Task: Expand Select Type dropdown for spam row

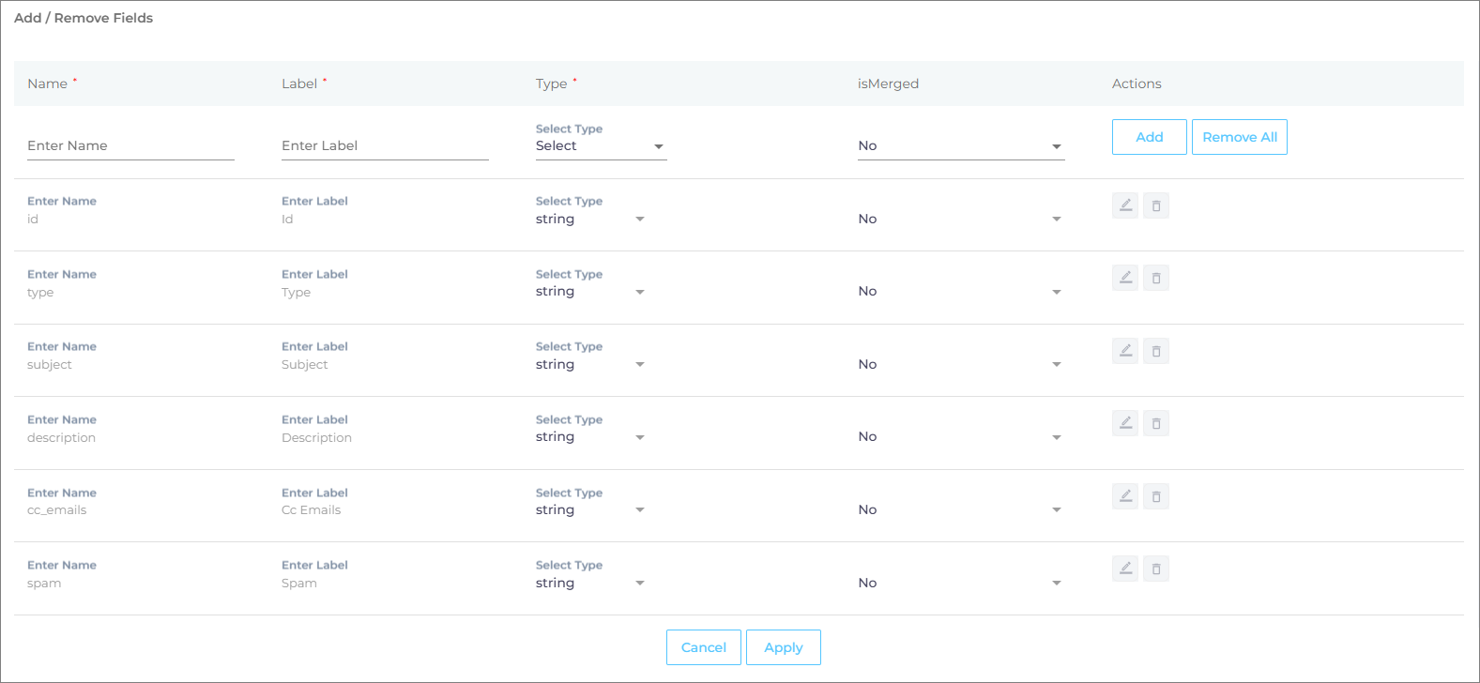Action: point(590,584)
